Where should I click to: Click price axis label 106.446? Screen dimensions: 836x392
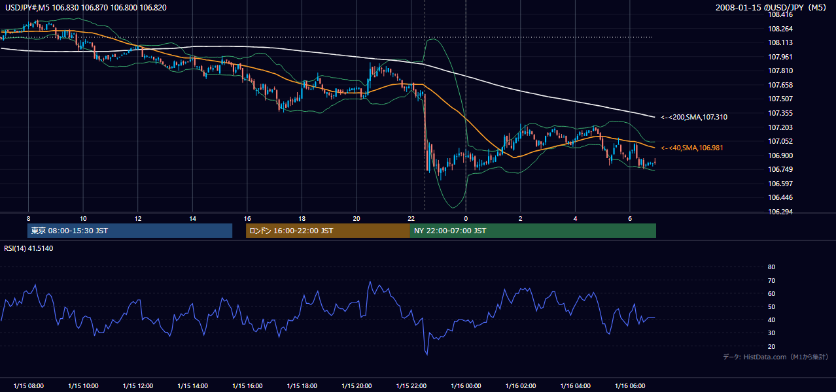(780, 197)
